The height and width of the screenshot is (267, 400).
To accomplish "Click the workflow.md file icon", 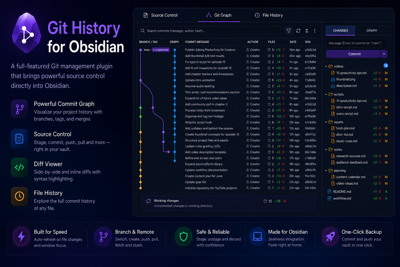I will click(329, 198).
